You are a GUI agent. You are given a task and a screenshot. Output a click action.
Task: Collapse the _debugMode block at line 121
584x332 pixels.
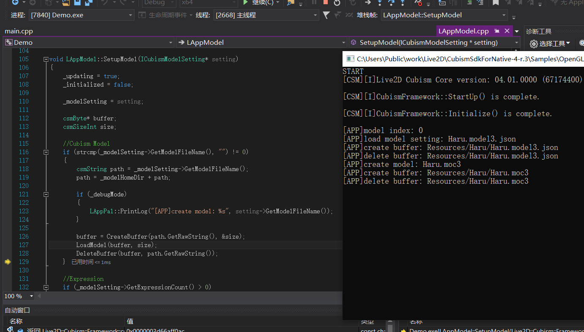(46, 194)
